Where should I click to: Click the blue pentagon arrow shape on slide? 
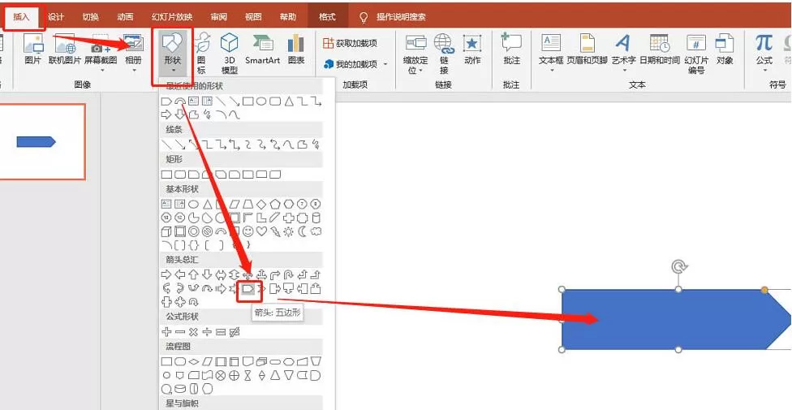676,319
